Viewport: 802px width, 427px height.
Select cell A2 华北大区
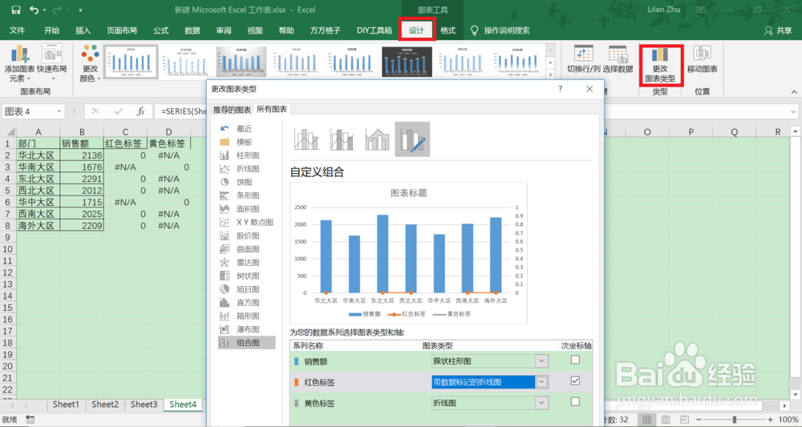(38, 155)
